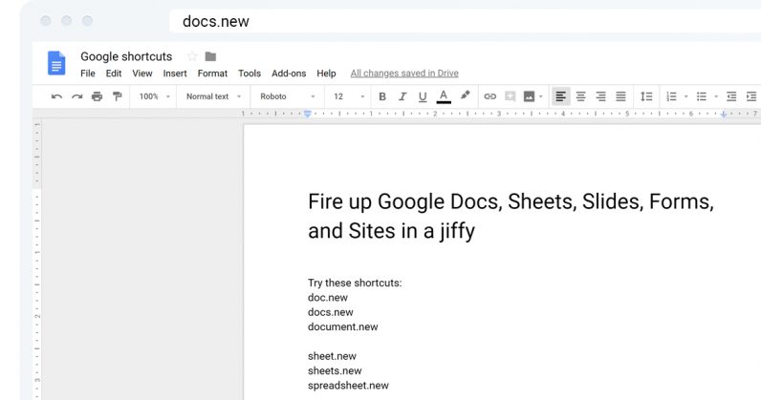The height and width of the screenshot is (400, 761).
Task: Open the Edit menu
Action: click(x=114, y=74)
